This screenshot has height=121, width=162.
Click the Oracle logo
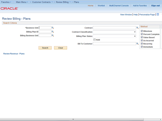pyautogui.click(x=9, y=8)
